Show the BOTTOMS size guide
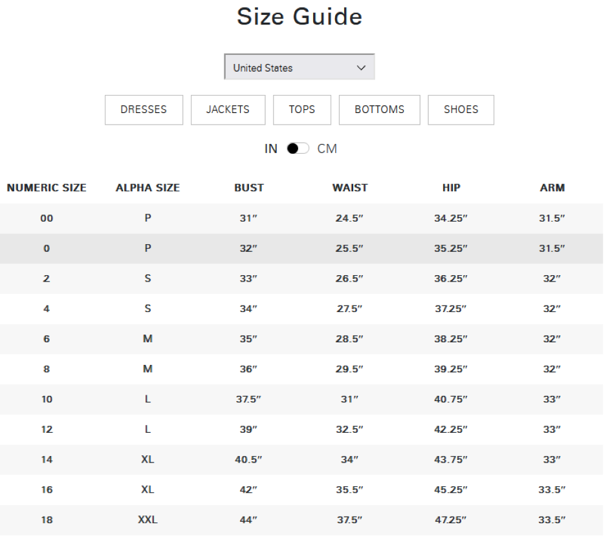Screen dimensions: 610x549 coord(379,110)
